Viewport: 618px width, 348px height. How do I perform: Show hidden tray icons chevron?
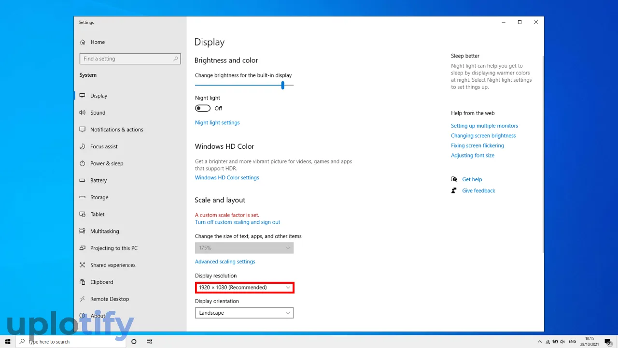[540, 342]
